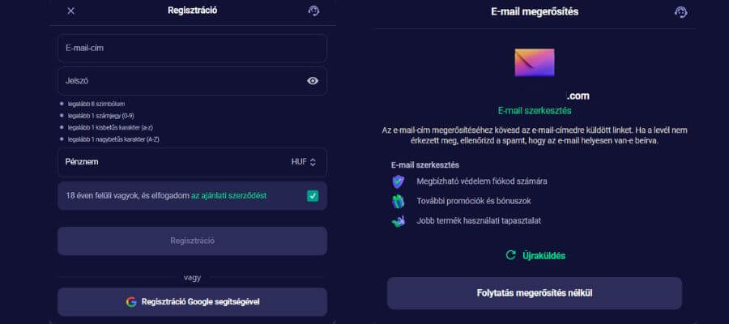The width and height of the screenshot is (729, 324).
Task: Open support via headset icon in Regisztráció header
Action: tap(314, 11)
